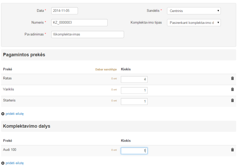Viewport: 238px width, 167px height.
Task: Click the trash icon for Starteris
Action: [x=232, y=100]
